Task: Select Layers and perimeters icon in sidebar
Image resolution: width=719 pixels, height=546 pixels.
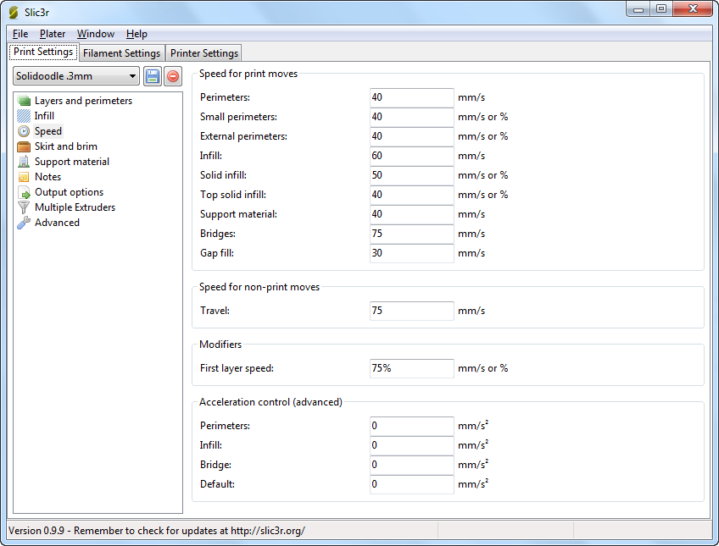Action: coord(24,101)
